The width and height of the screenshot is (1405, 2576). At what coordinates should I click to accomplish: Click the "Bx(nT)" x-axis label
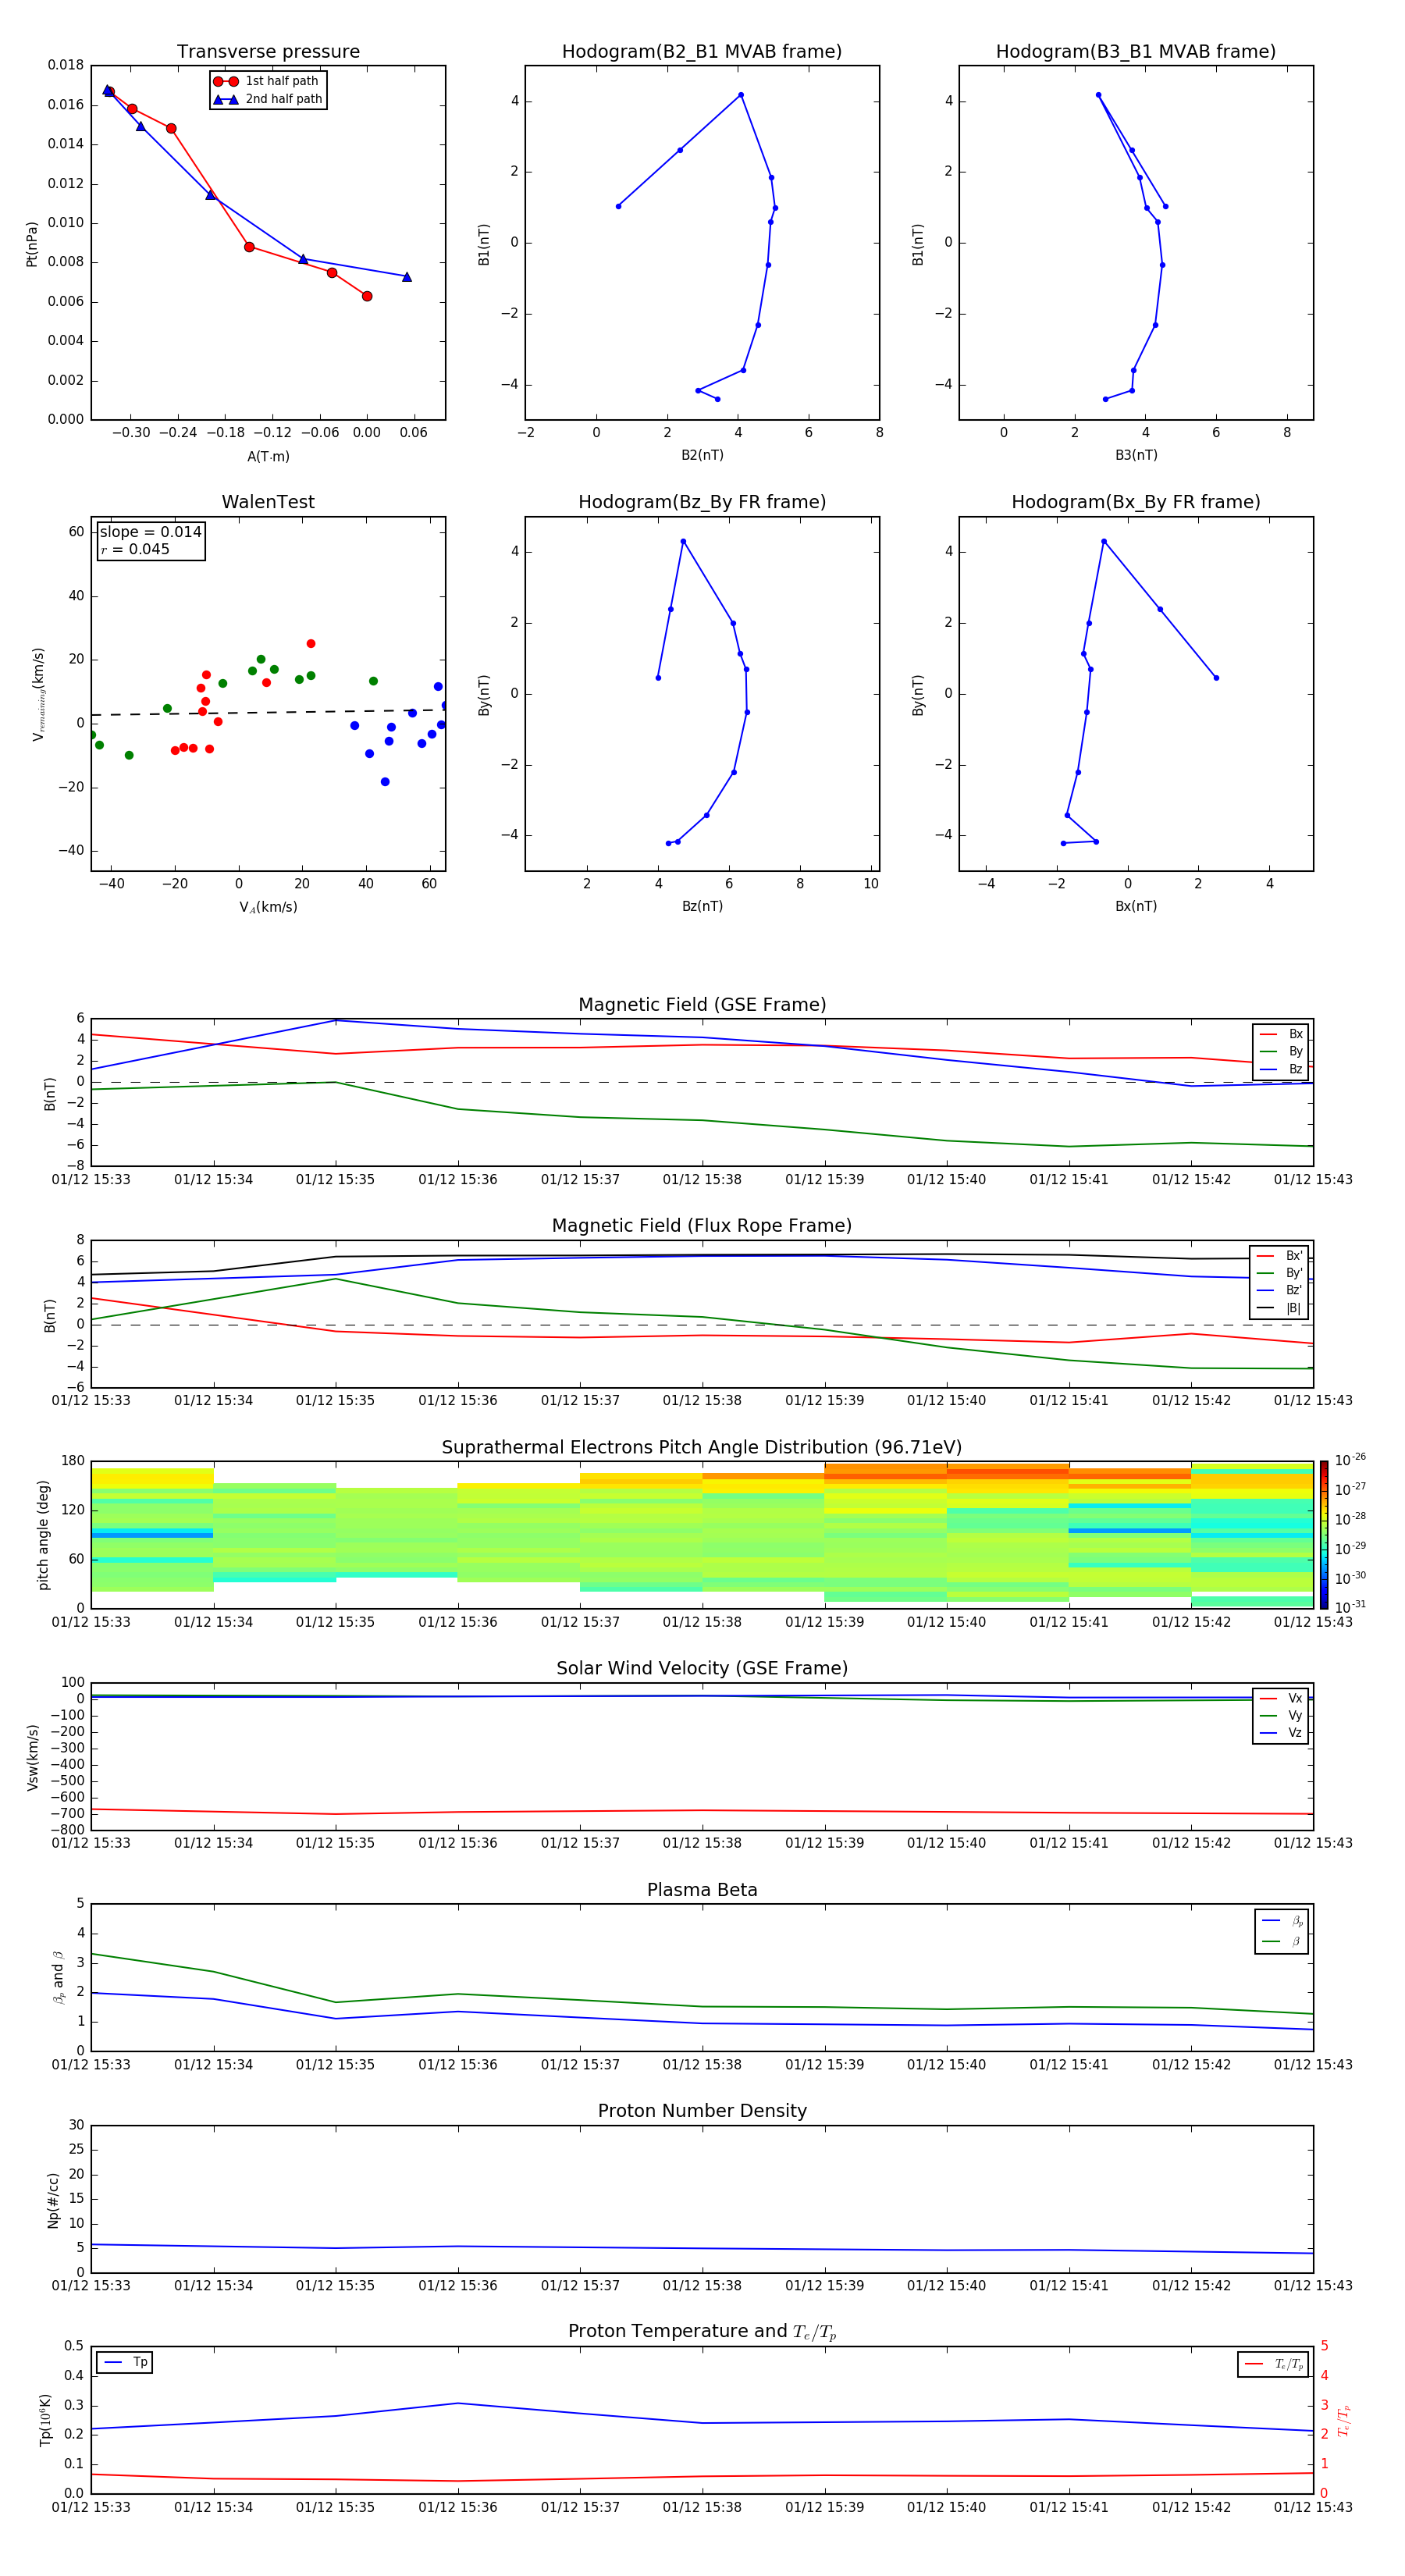(x=1136, y=906)
